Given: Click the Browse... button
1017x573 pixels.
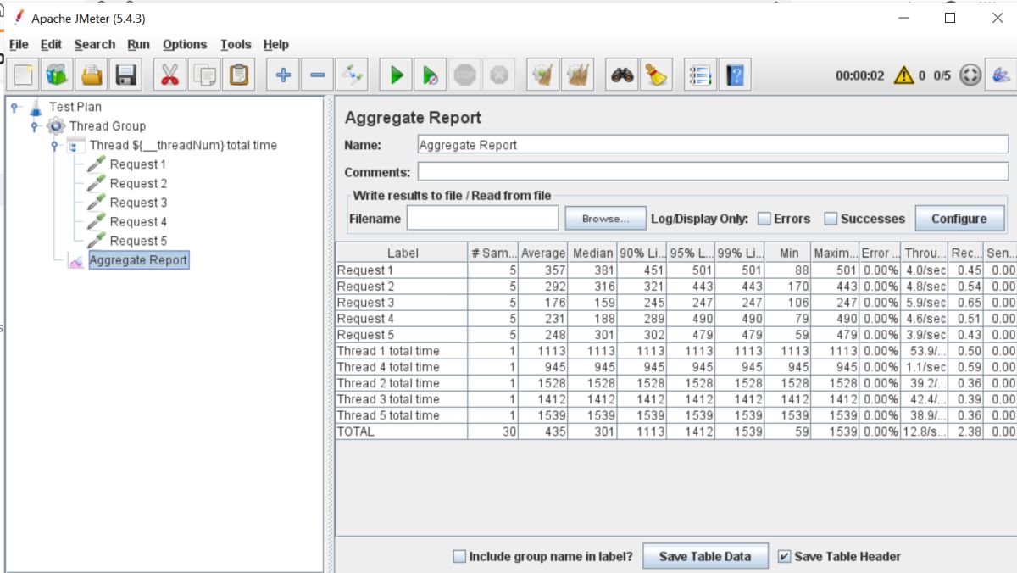Looking at the screenshot, I should click(x=606, y=219).
